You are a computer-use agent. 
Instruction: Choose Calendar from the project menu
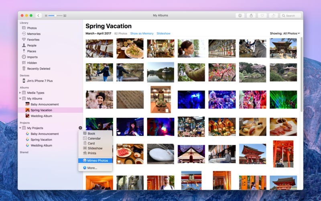(94, 138)
